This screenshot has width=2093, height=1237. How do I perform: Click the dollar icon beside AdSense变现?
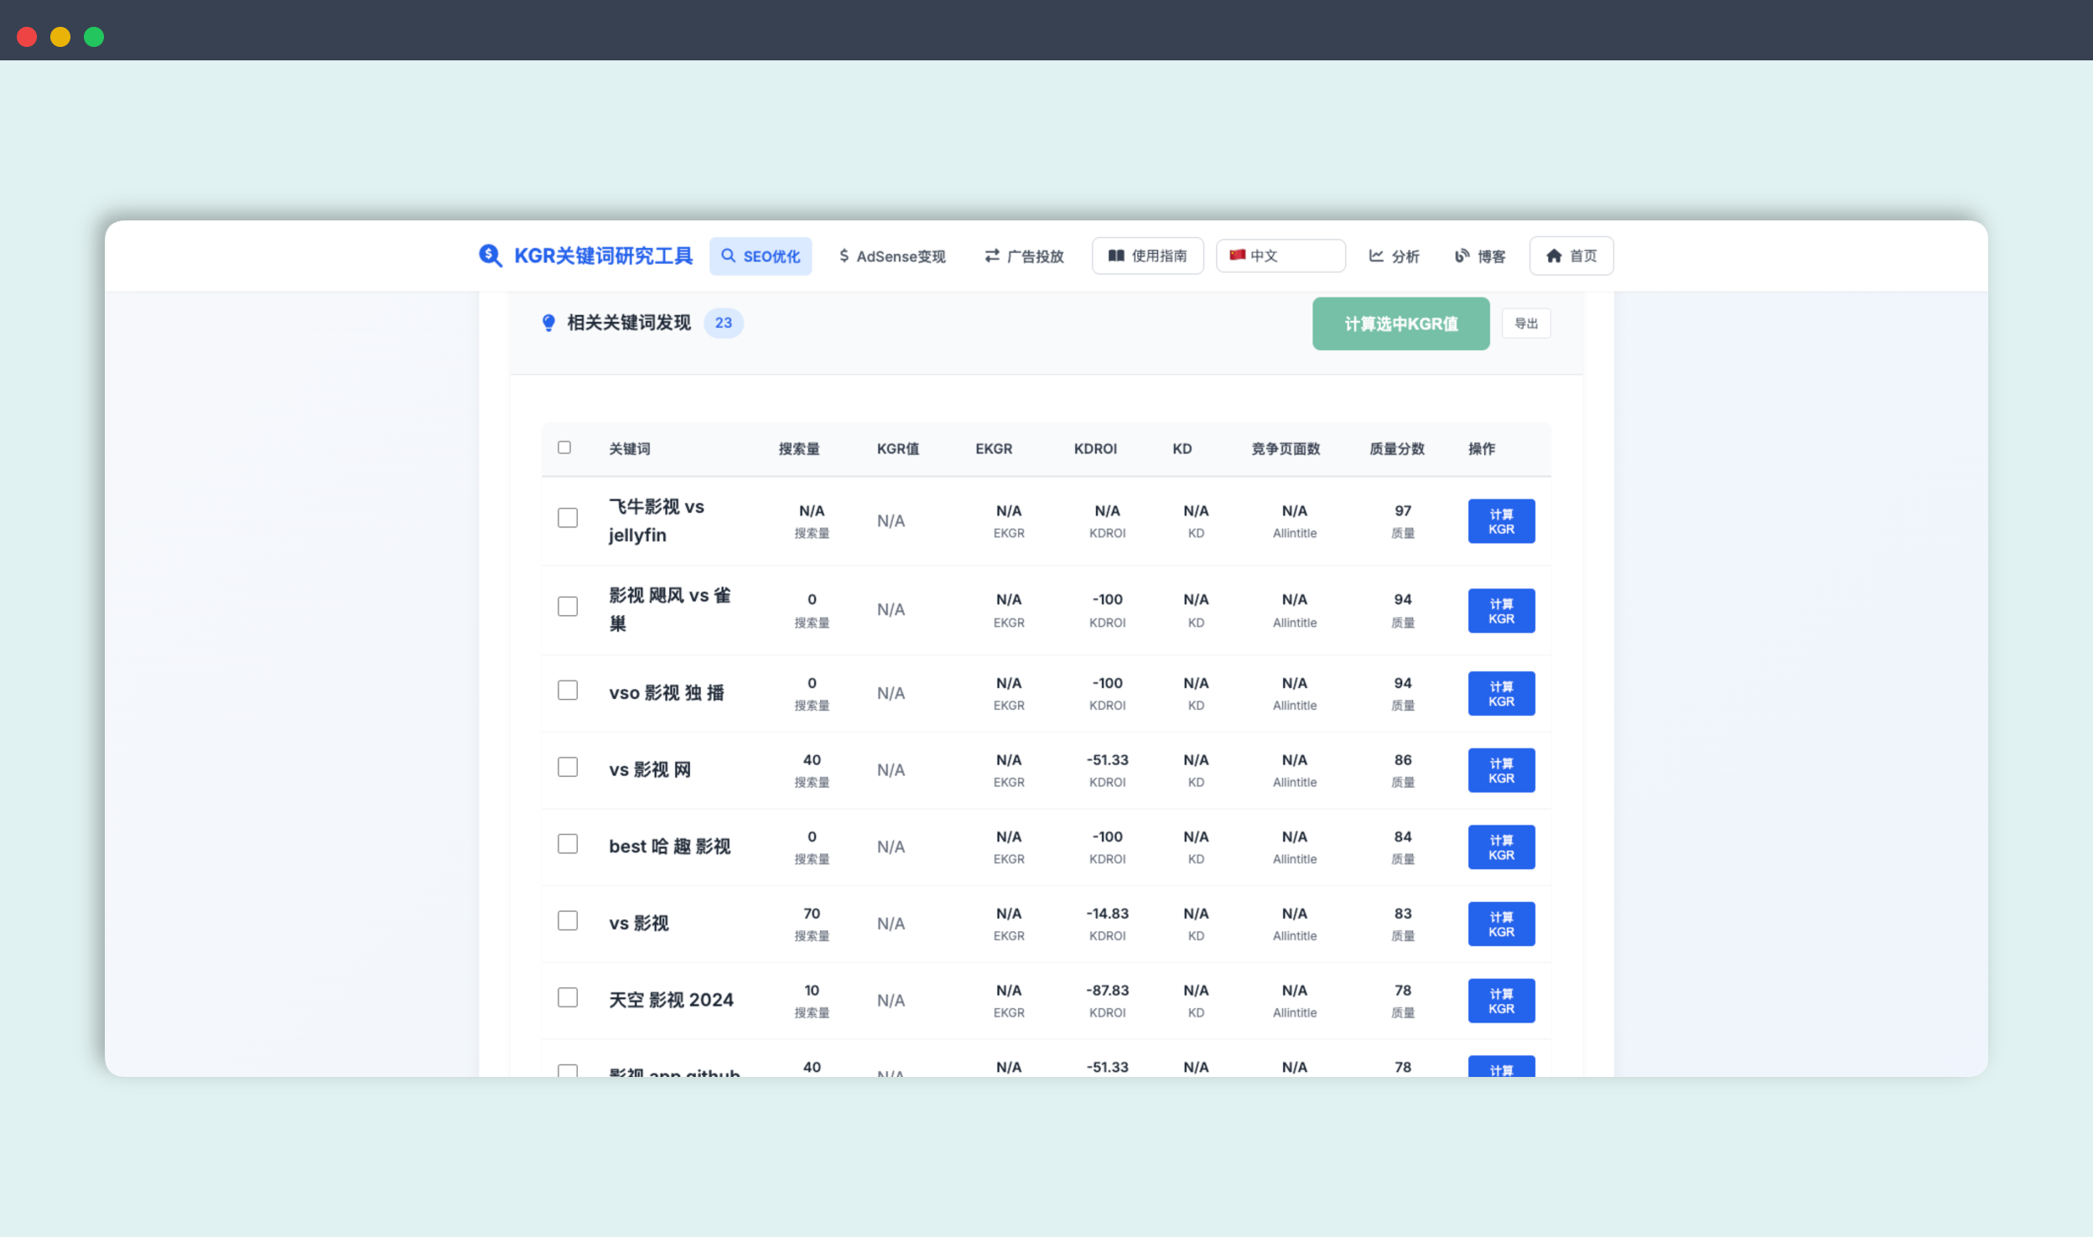pyautogui.click(x=843, y=256)
